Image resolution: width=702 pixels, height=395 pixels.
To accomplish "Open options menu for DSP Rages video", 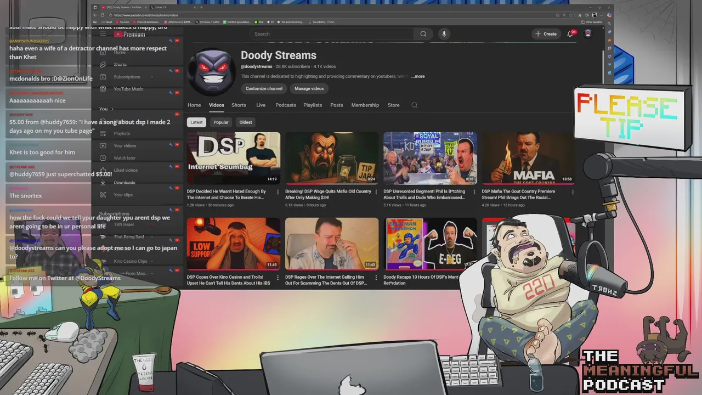I will point(376,278).
